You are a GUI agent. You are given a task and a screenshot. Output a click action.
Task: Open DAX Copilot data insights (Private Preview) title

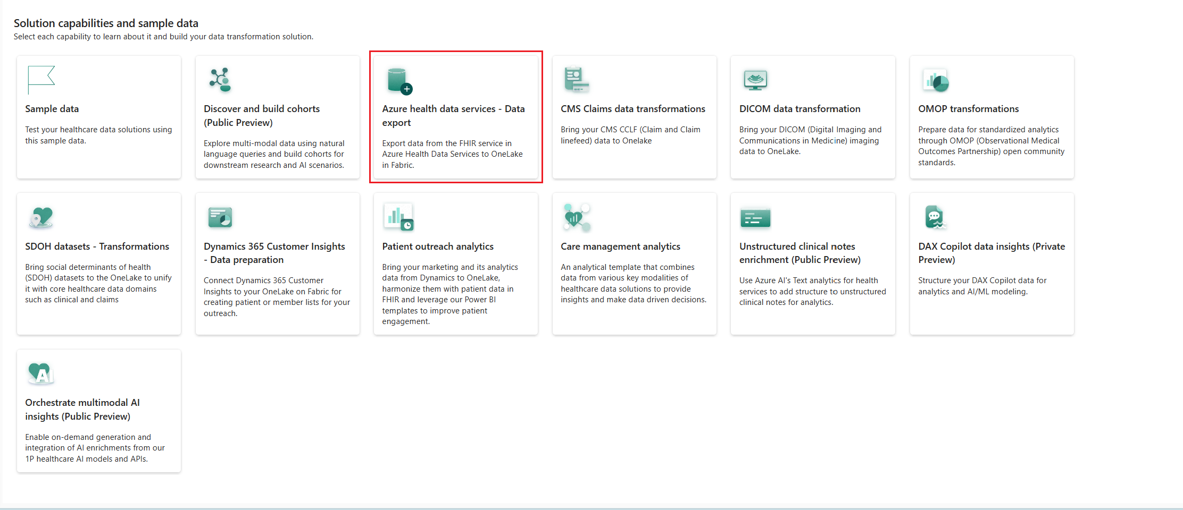992,253
